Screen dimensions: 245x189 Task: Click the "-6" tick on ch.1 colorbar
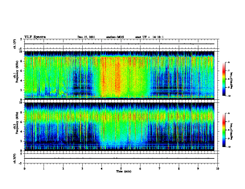point(228,62)
